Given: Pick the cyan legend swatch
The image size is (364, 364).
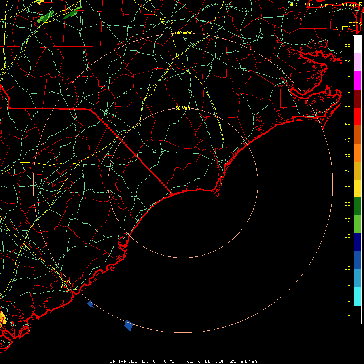Looking at the screenshot, I should (357, 296).
